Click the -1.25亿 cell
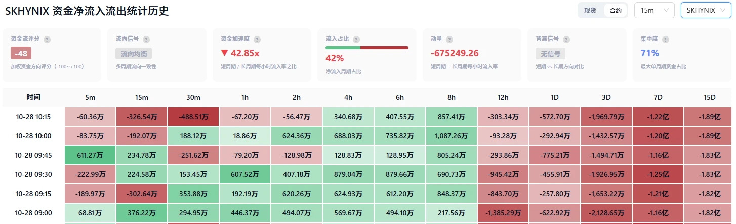The height and width of the screenshot is (224, 736). pos(658,174)
